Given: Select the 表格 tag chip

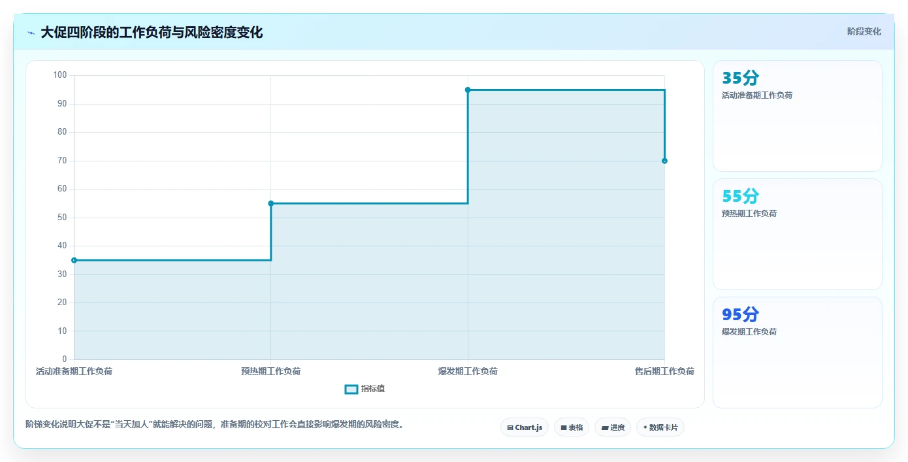Looking at the screenshot, I should [x=572, y=427].
